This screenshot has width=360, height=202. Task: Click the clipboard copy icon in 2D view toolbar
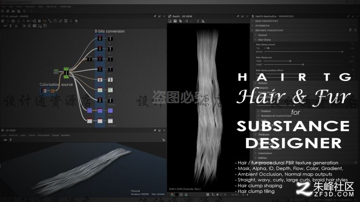click(x=180, y=21)
